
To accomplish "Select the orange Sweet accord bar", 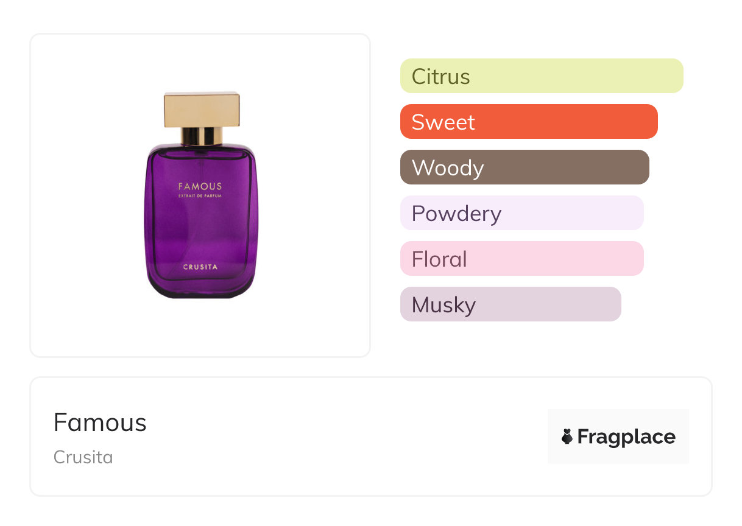I will coord(529,122).
